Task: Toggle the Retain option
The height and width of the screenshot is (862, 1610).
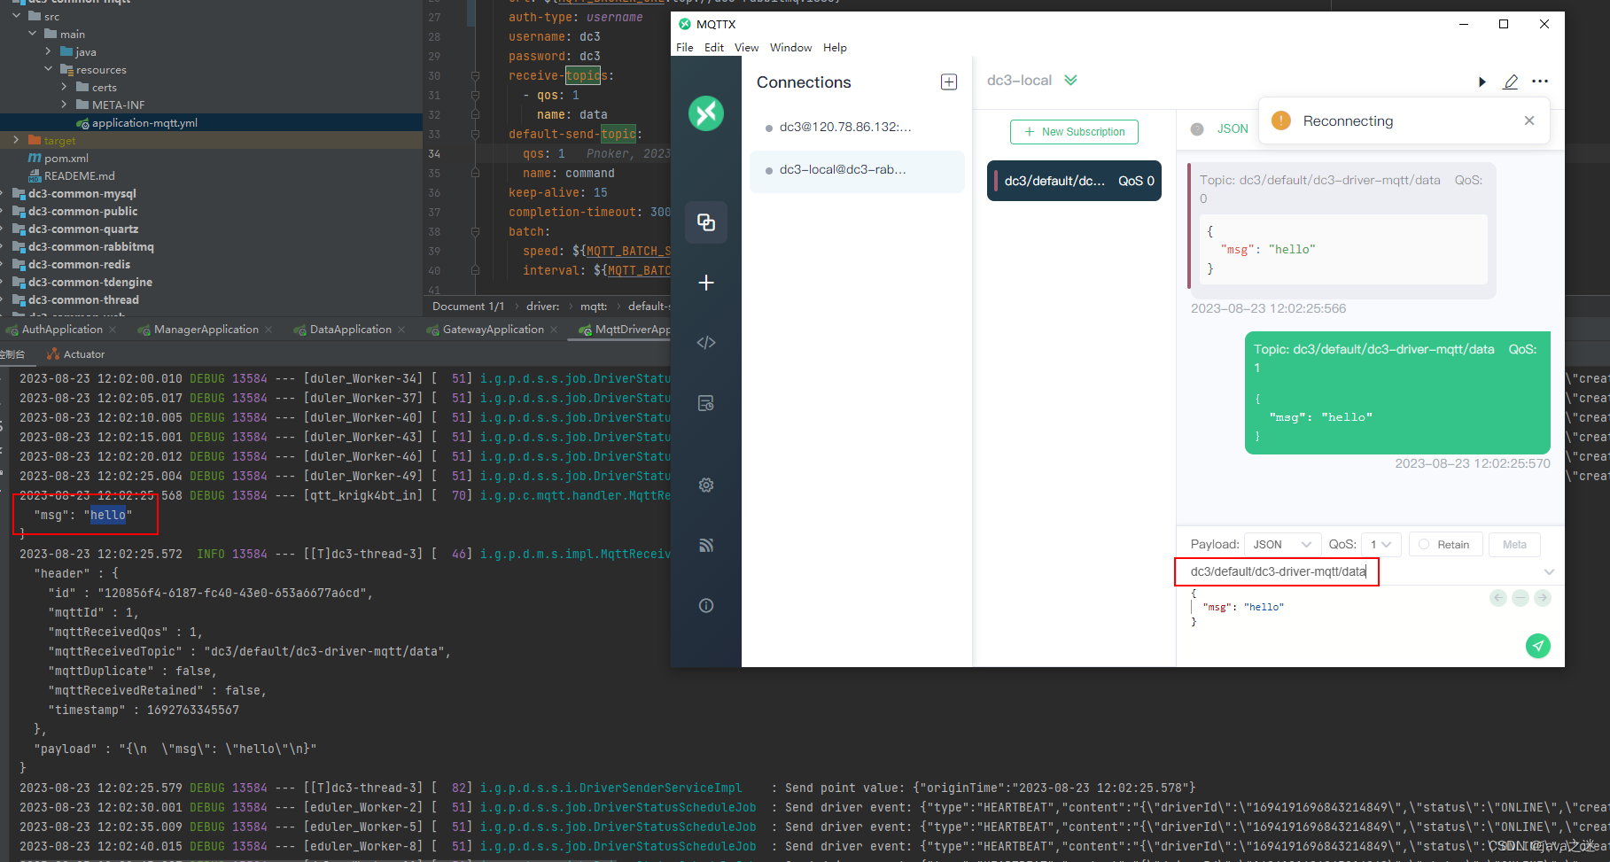Action: click(x=1443, y=545)
